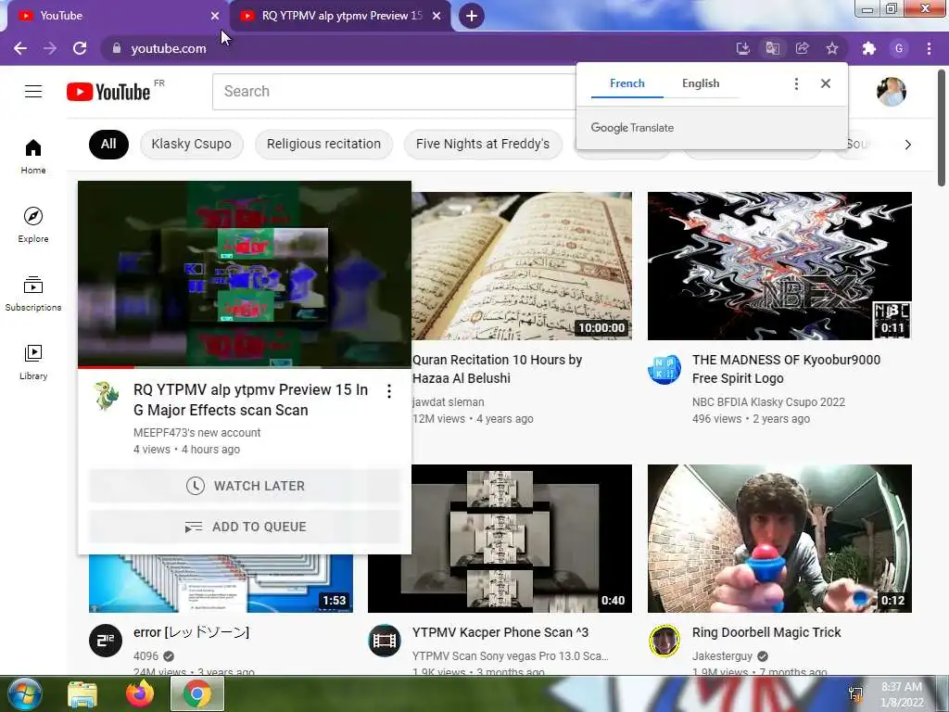
Task: Close the RQ YTPMV browser tab
Action: coord(437,16)
